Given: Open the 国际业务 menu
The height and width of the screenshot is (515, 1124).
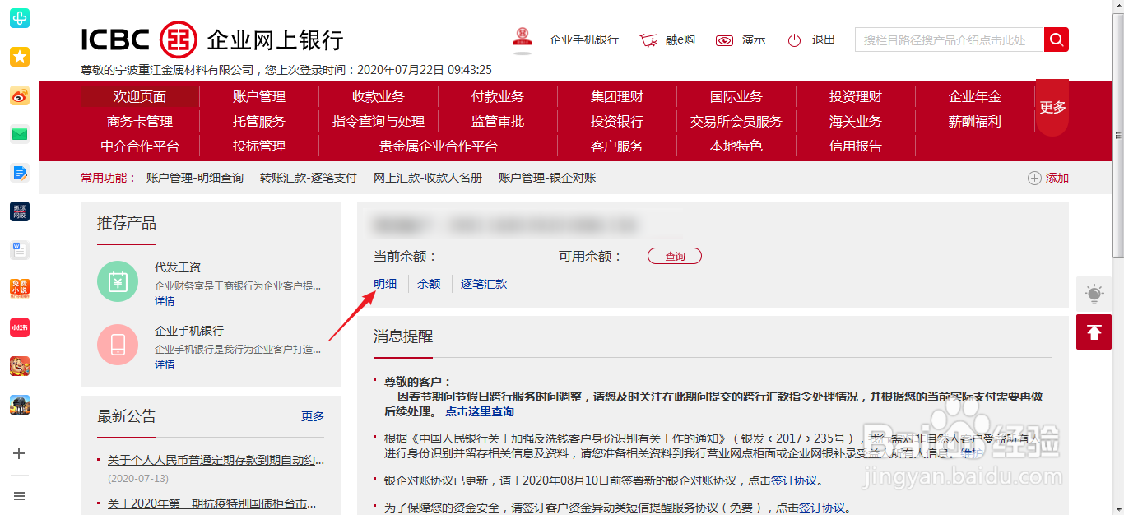Looking at the screenshot, I should click(x=736, y=96).
